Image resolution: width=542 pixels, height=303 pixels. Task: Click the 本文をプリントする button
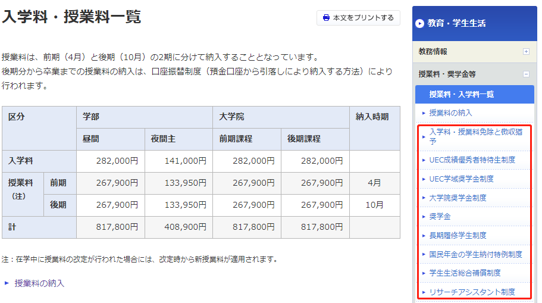[x=358, y=18]
